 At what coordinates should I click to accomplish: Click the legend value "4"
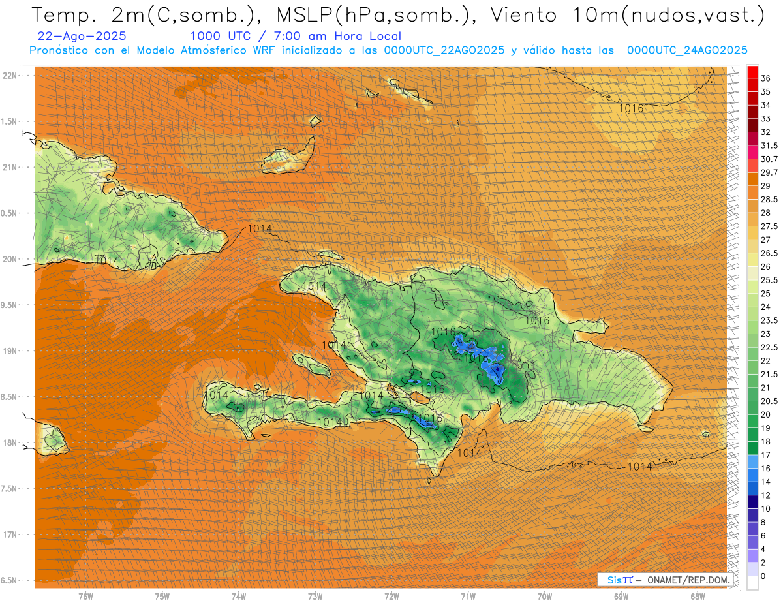click(763, 549)
